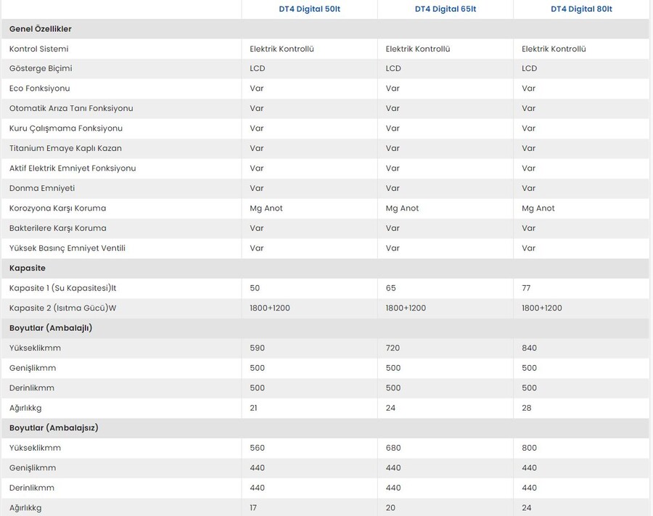Click water capacity value 50
653x516 pixels.
tap(255, 288)
